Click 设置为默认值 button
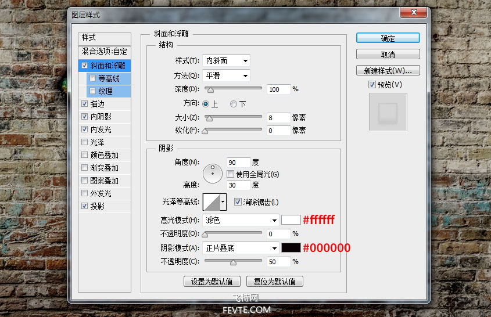The width and height of the screenshot is (491, 317). click(212, 282)
